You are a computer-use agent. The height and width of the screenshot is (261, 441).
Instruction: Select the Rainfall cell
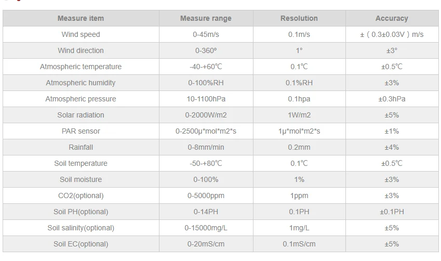coord(81,147)
